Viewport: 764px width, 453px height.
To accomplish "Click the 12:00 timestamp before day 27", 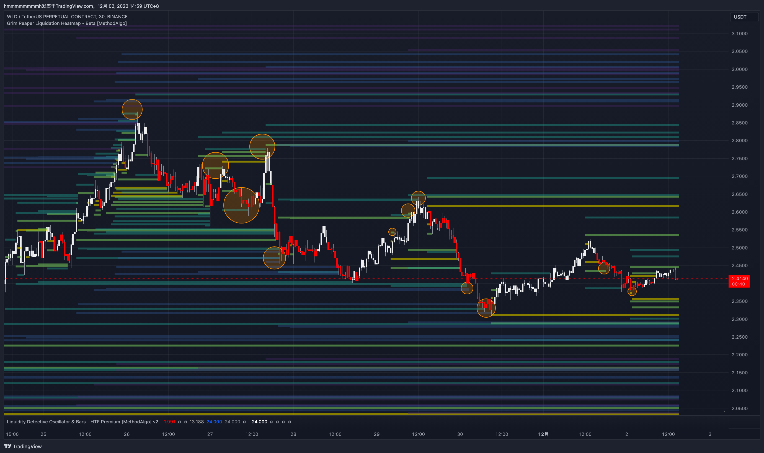I will [169, 434].
